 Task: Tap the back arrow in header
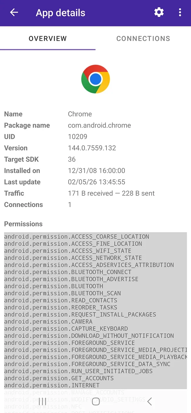(x=14, y=13)
